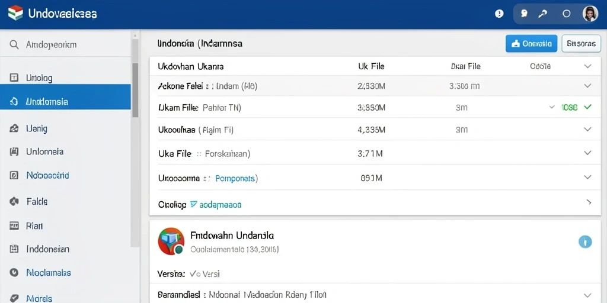Open Ndcesacind in the sidebar
Image resolution: width=607 pixels, height=303 pixels.
(x=47, y=175)
